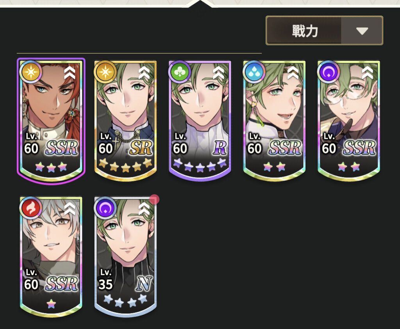The height and width of the screenshot is (329, 400).
Task: Open the 戰力 sort dropdown
Action: point(324,30)
